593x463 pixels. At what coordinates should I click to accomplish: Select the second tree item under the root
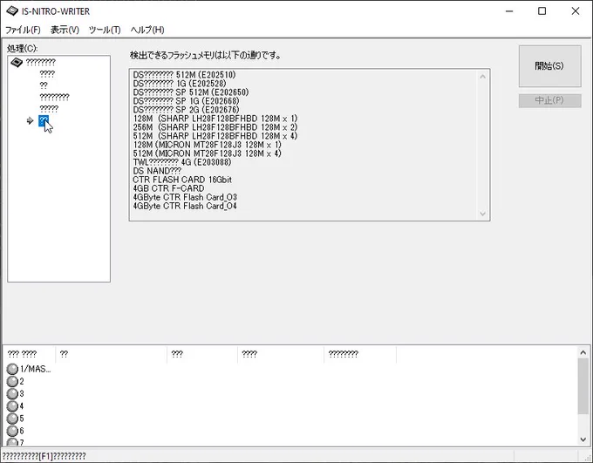click(44, 85)
